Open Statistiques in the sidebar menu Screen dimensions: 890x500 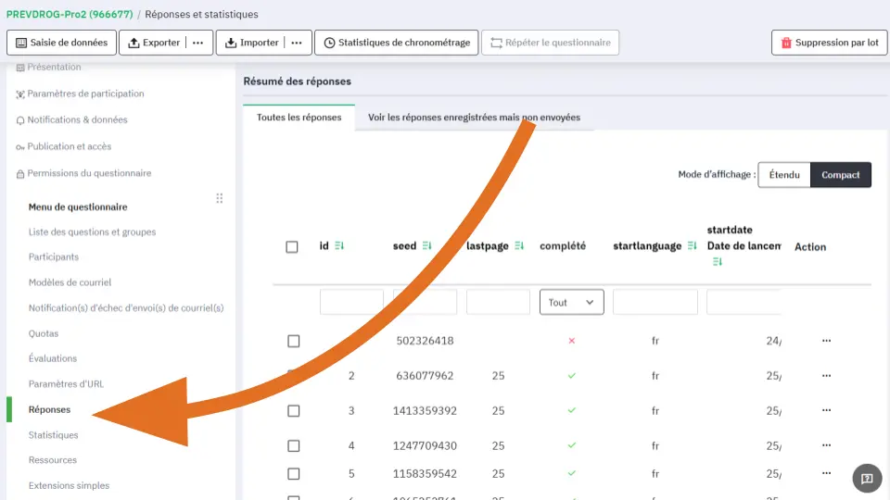[x=53, y=435]
